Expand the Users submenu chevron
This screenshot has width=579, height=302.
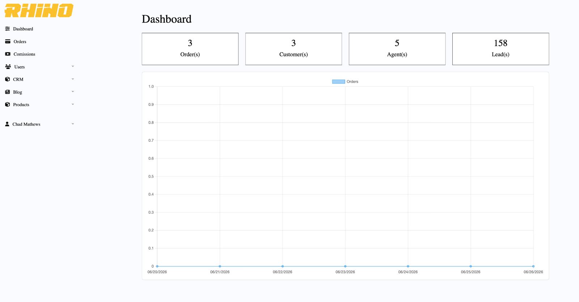73,66
